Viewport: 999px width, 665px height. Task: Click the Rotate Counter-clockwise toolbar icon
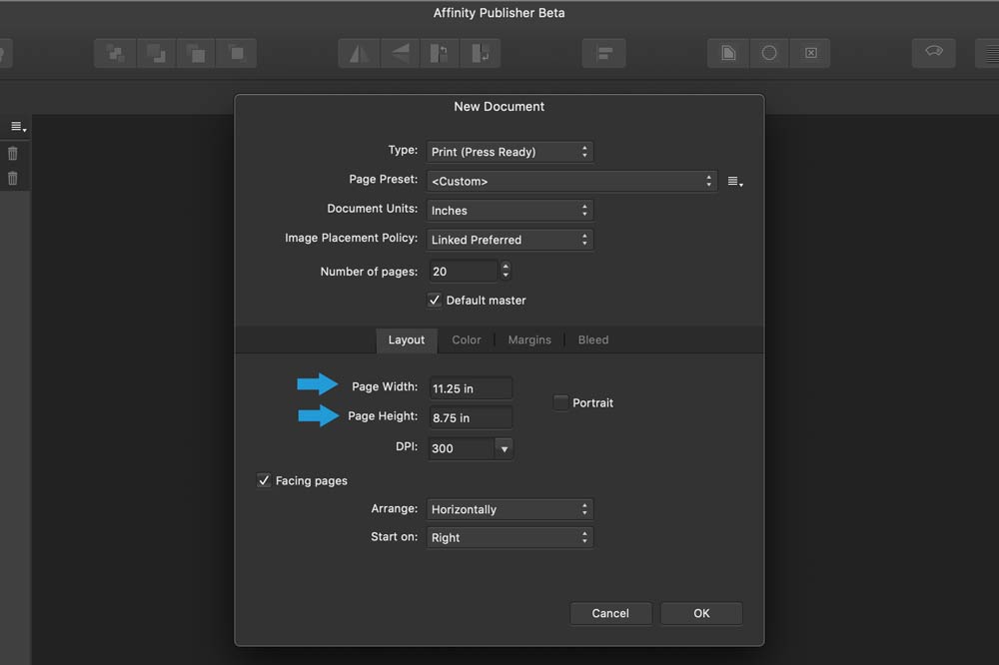440,54
